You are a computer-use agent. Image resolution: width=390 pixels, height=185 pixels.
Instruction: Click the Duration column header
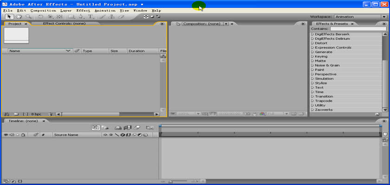143,51
